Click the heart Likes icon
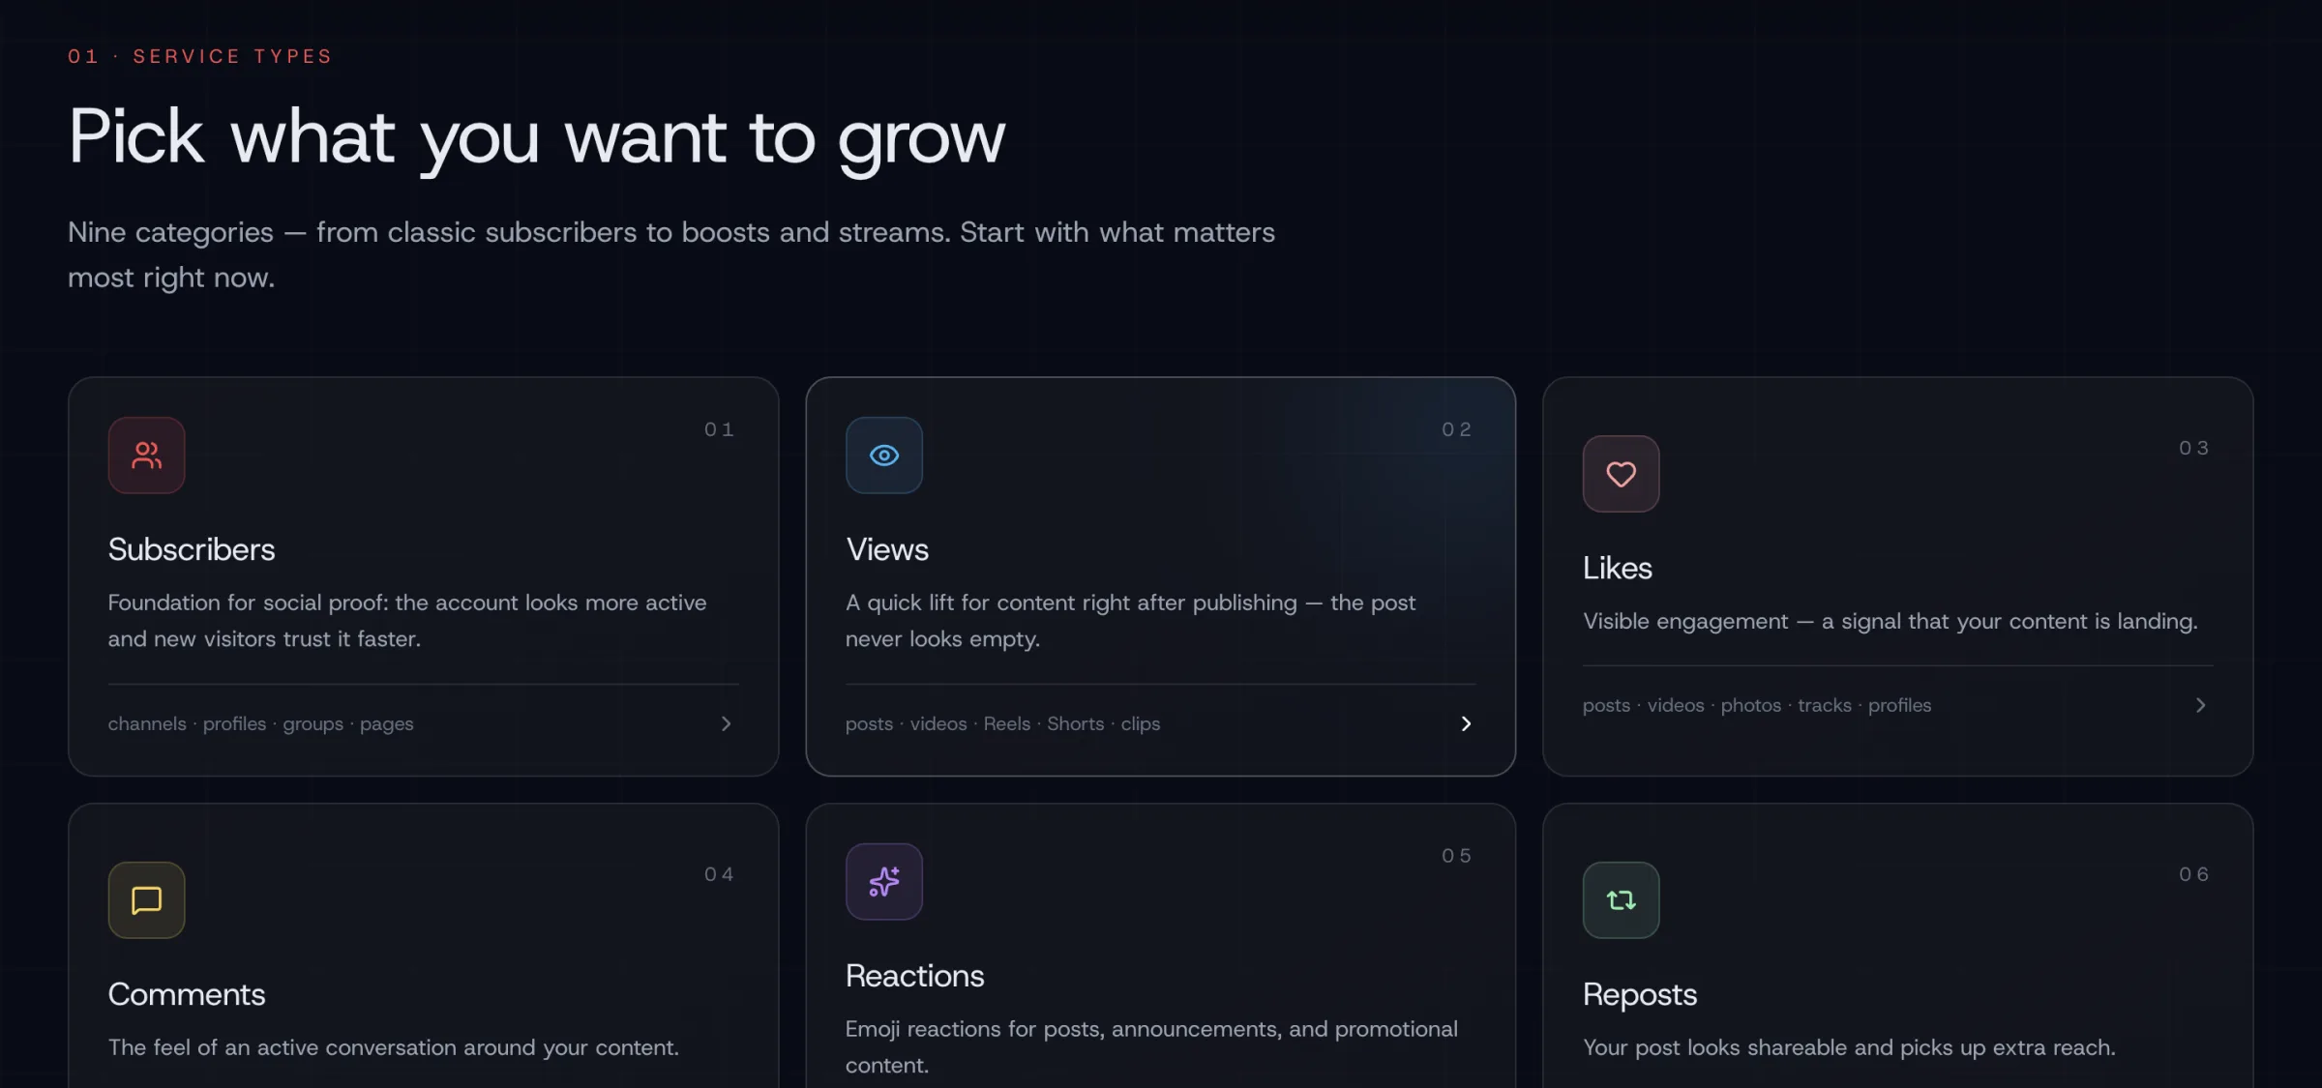 point(1621,474)
